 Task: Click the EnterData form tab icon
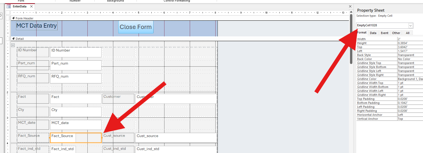[9, 6]
